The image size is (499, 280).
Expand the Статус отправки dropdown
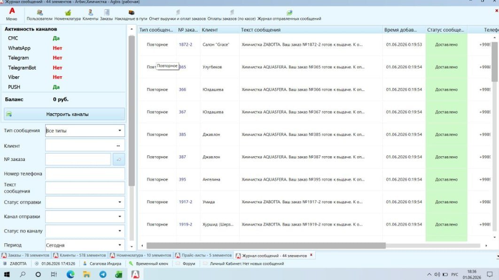(x=120, y=202)
